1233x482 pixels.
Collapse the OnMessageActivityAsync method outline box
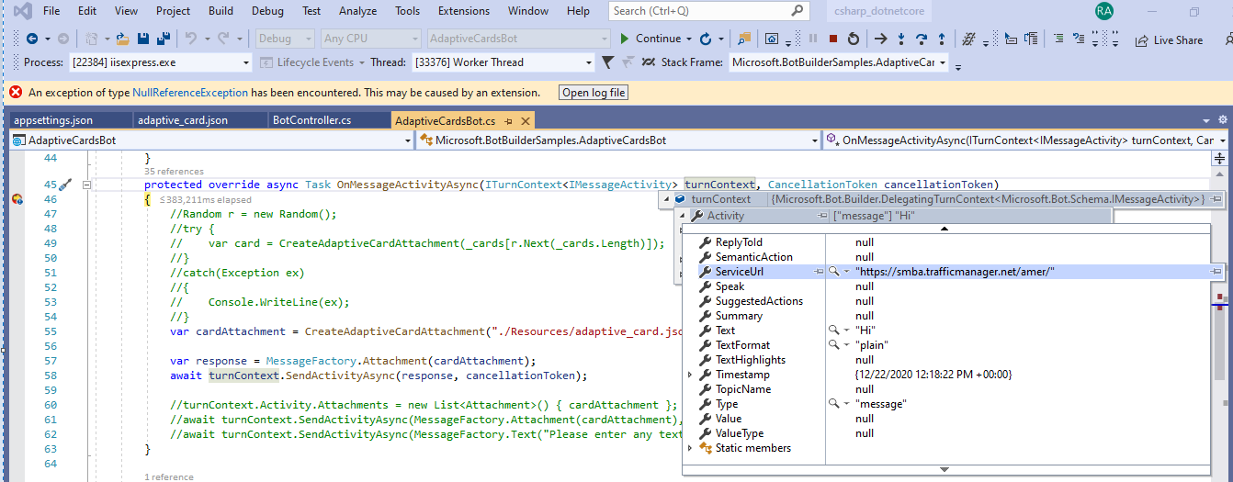88,185
